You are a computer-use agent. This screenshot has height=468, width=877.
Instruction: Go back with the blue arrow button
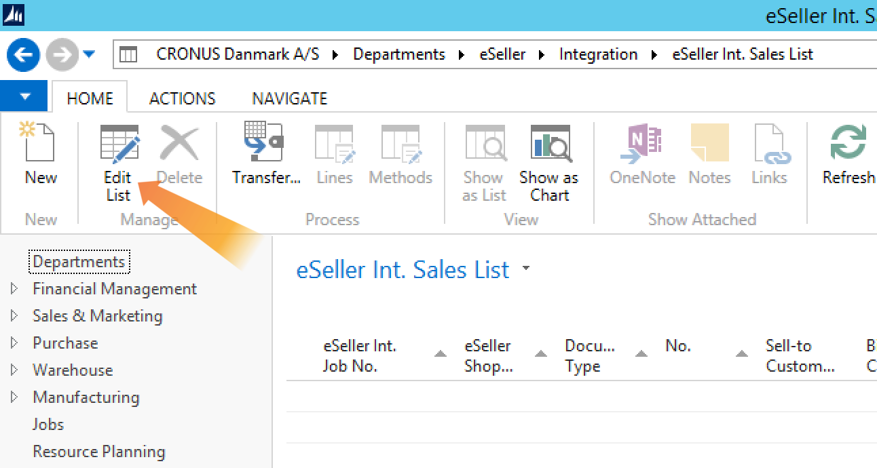click(24, 55)
